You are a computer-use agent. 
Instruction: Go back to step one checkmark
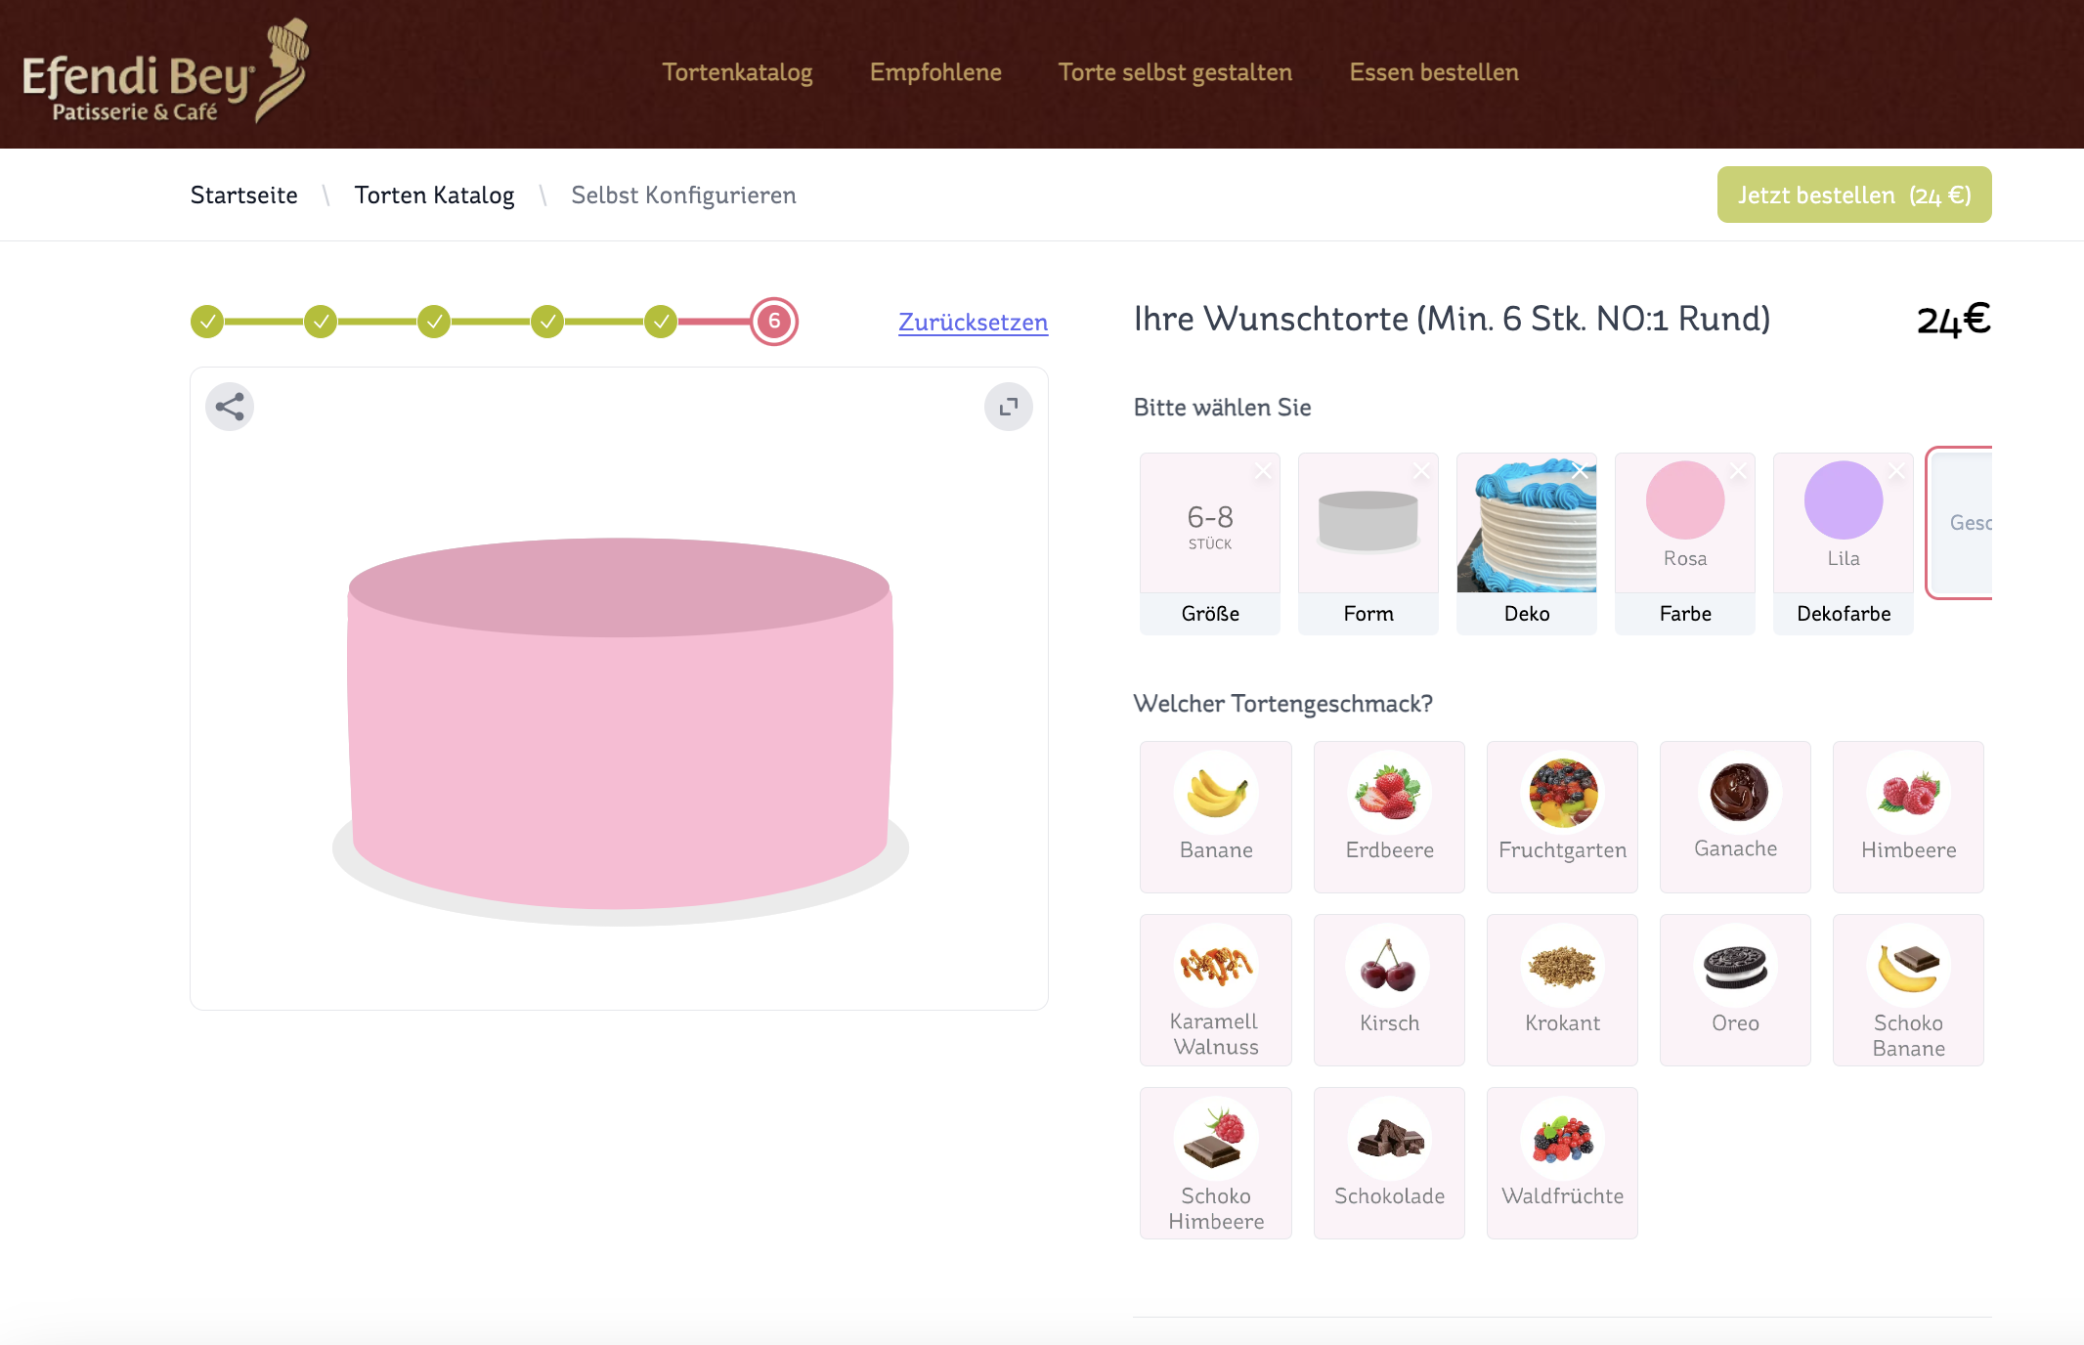(207, 322)
